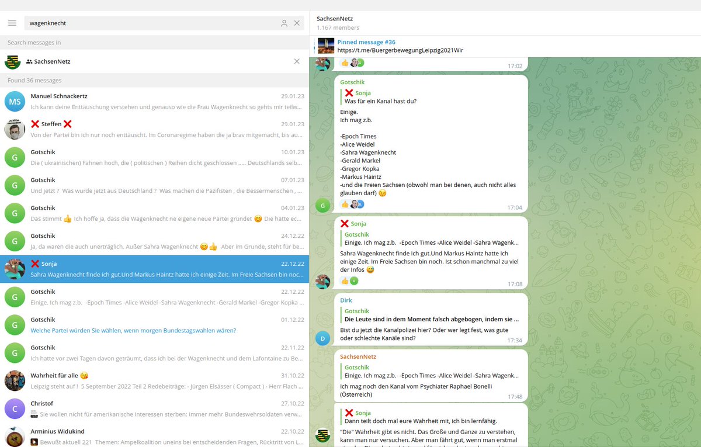The image size is (701, 447).
Task: Select the highlighted Sonja result 22.12.22
Action: [154, 269]
